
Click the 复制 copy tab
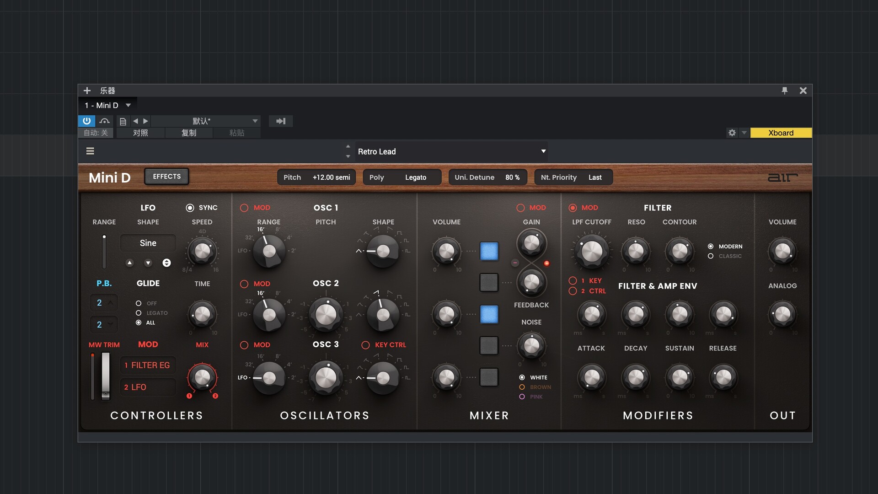188,133
